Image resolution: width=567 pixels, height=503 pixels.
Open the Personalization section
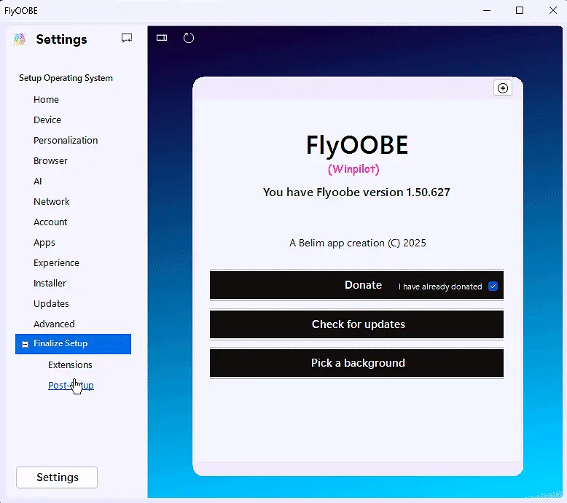tap(66, 140)
